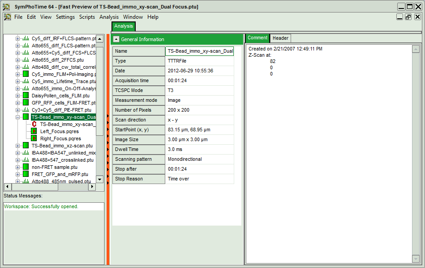Click the histogram icon for Atto655_diff_2FFCS.ptu

[26, 60]
